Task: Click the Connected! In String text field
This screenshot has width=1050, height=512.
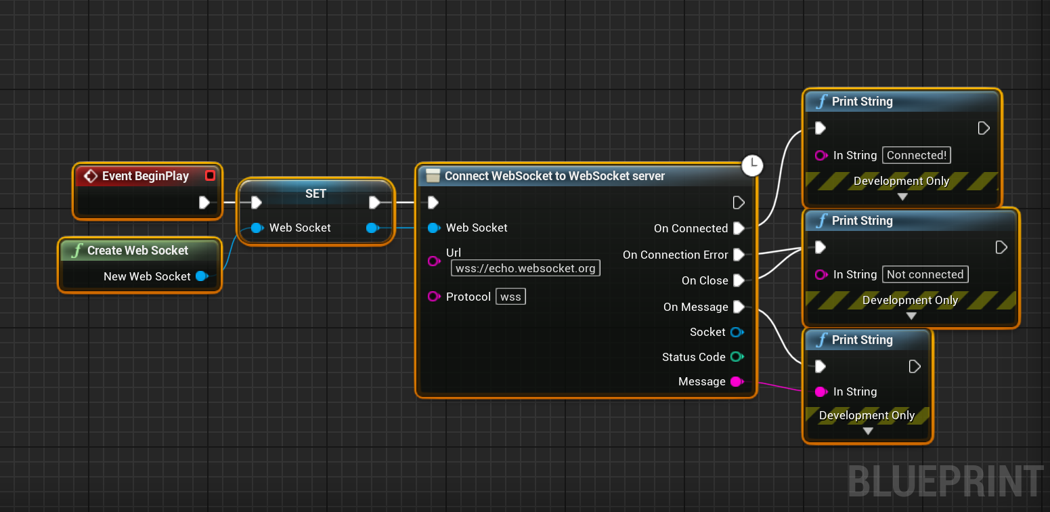Action: point(917,155)
